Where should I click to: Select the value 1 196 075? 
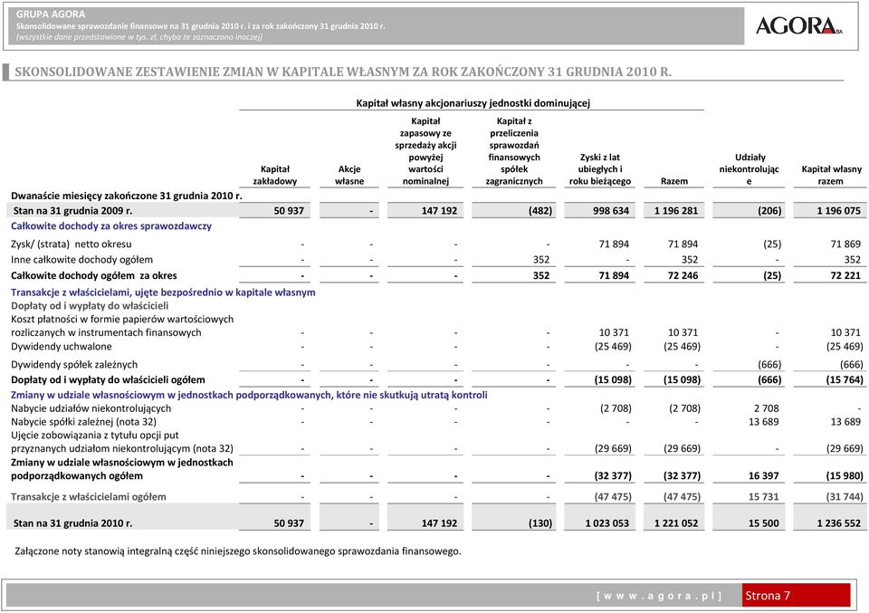(838, 211)
